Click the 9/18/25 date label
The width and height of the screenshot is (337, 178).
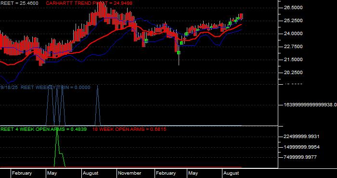pos(9,88)
